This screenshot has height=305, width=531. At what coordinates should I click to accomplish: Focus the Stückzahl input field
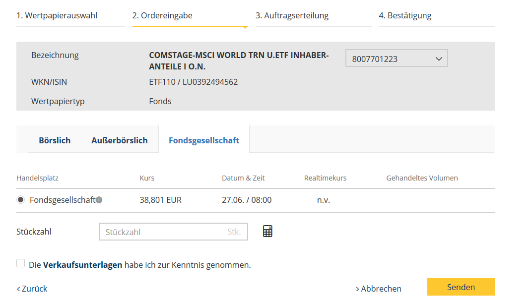tap(173, 232)
